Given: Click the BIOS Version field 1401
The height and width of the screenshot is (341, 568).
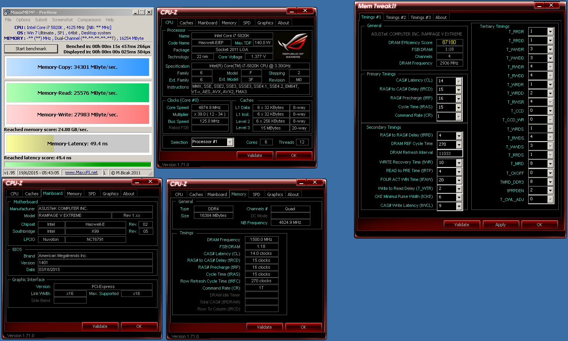Looking at the screenshot, I should point(95,263).
